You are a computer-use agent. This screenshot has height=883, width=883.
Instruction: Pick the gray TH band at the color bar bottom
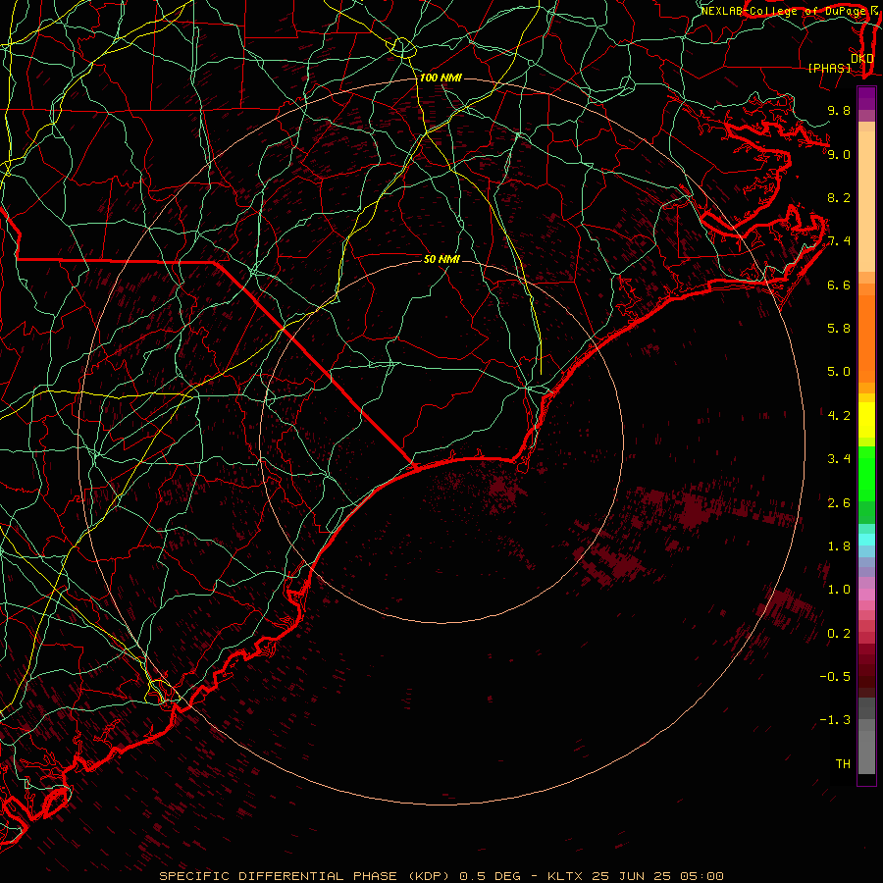(x=866, y=752)
